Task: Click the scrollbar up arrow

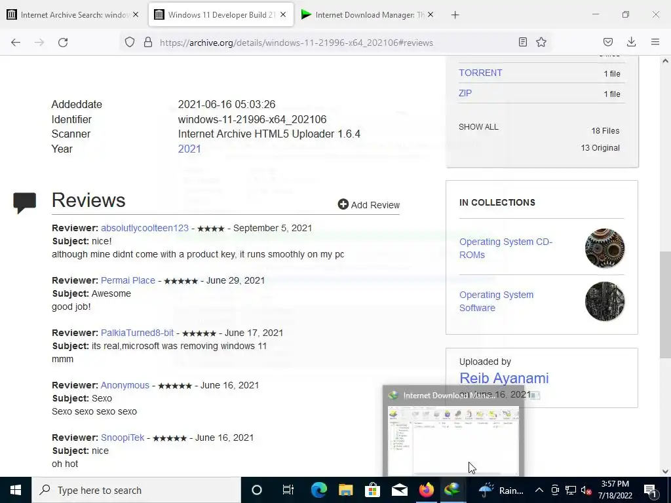Action: point(665,61)
